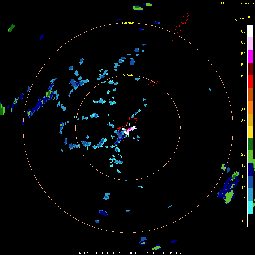
Task: Click the white 66 kft color swatch
Action: pyautogui.click(x=250, y=31)
